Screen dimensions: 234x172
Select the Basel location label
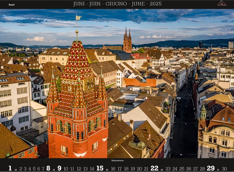(x=12, y=5)
